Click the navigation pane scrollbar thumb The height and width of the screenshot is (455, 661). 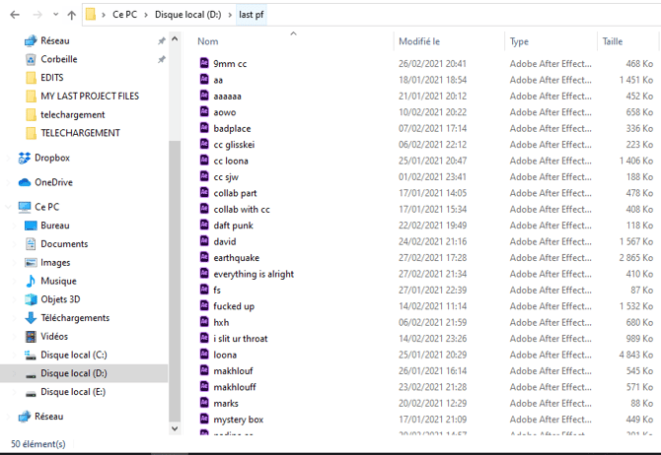point(175,280)
